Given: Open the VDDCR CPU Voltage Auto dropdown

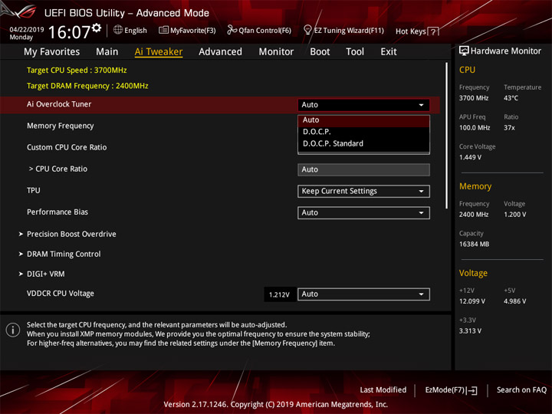Looking at the screenshot, I should click(363, 294).
